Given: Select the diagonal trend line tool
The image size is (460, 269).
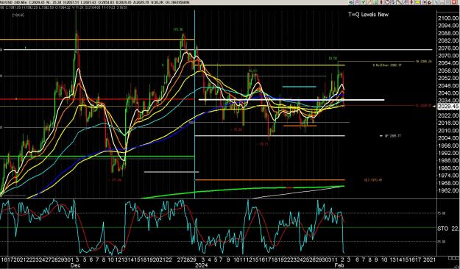Looking at the screenshot, I should (x=400, y=2).
